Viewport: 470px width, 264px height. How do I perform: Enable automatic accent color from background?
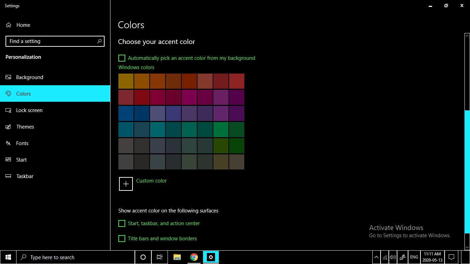click(x=122, y=58)
